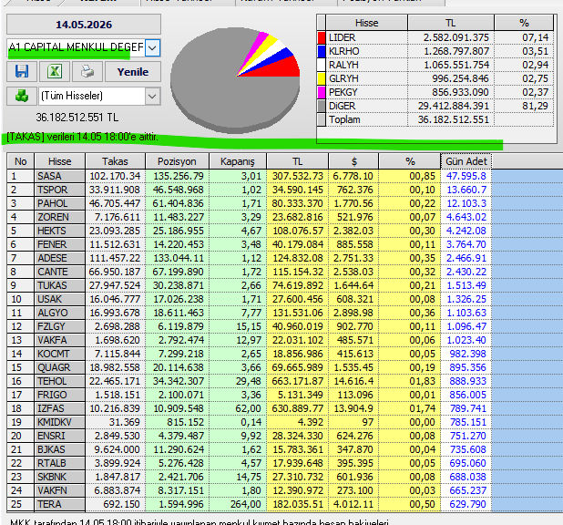The image size is (563, 525).
Task: Click the Yenile refresh button
Action: pos(133,71)
